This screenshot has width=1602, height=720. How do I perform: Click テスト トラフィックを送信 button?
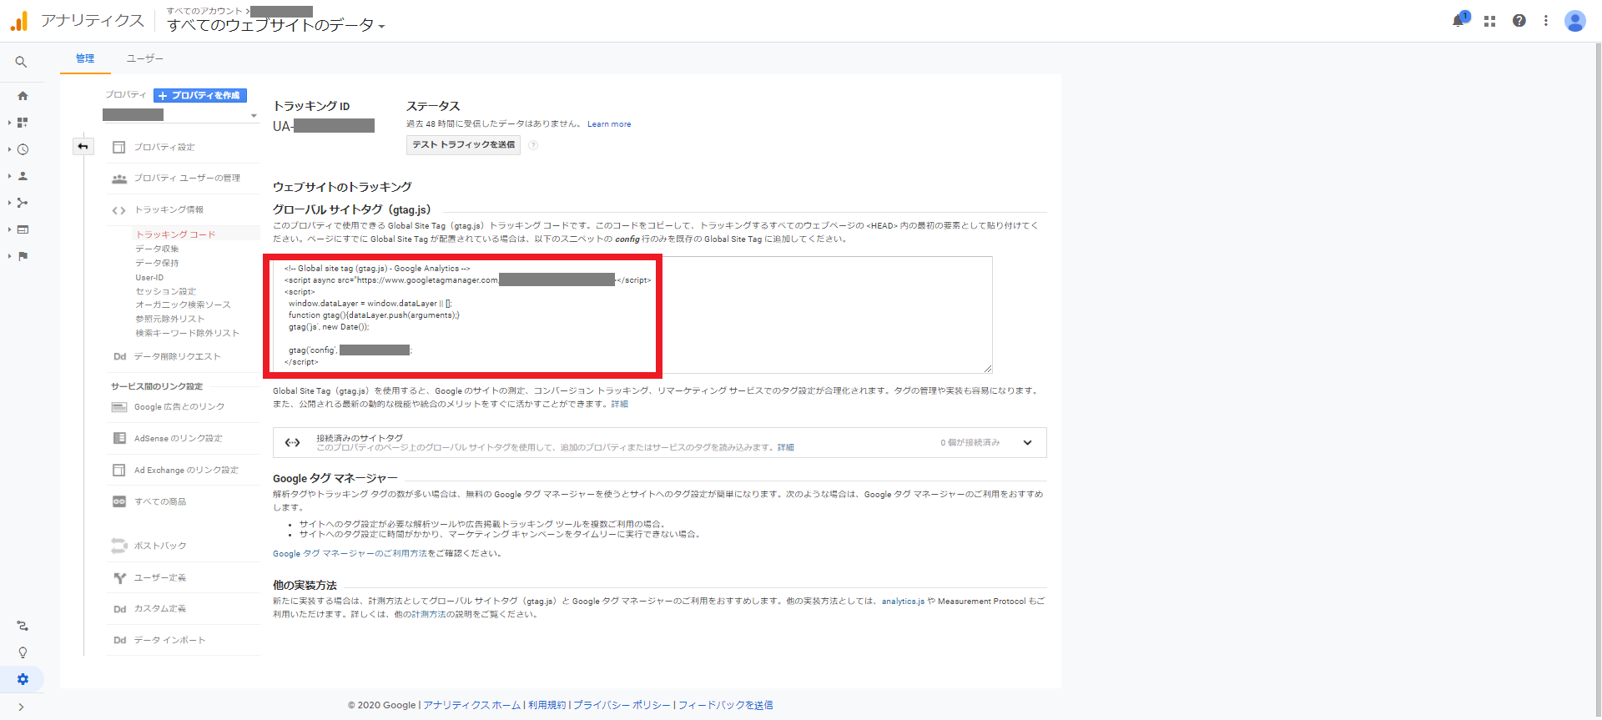click(463, 145)
